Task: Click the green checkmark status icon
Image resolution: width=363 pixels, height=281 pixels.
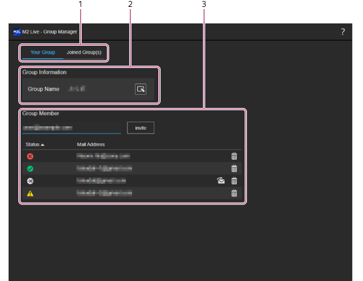Action: [x=30, y=168]
